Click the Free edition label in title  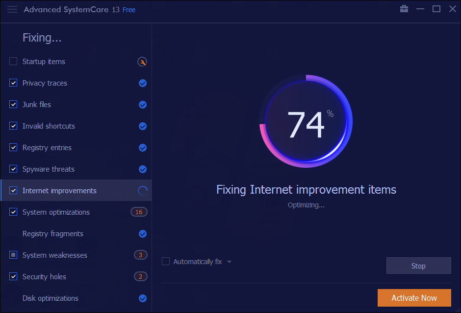[129, 10]
